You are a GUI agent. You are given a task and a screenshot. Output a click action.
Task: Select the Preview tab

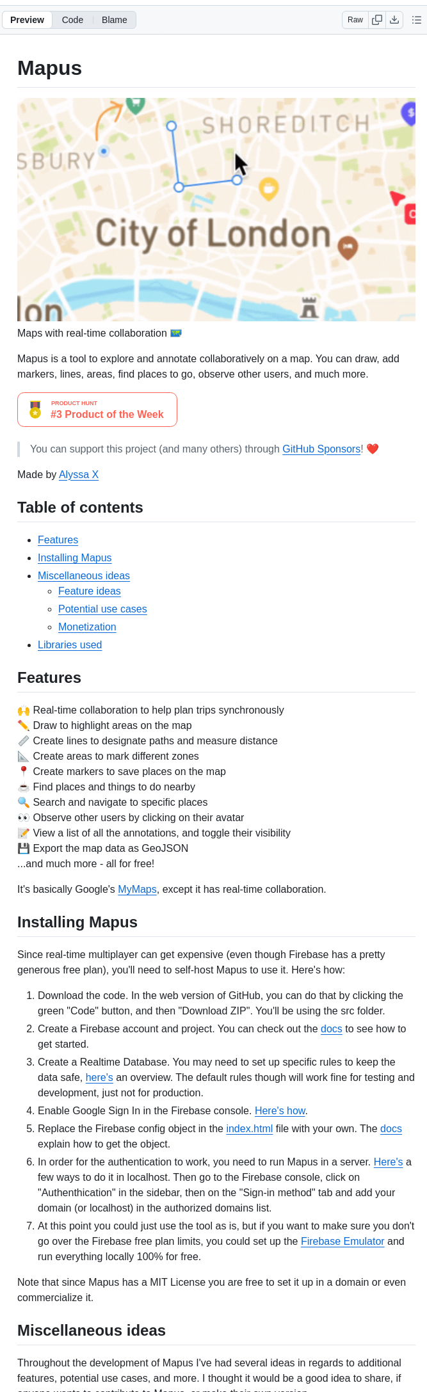coord(27,20)
